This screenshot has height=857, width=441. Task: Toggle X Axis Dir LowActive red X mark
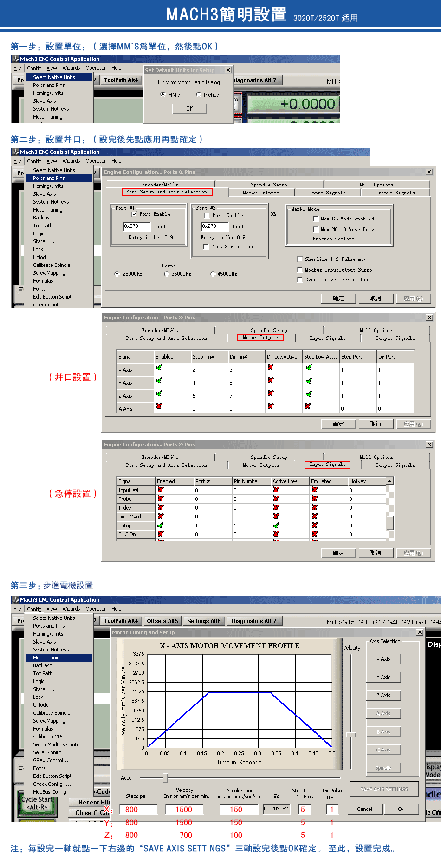click(271, 367)
